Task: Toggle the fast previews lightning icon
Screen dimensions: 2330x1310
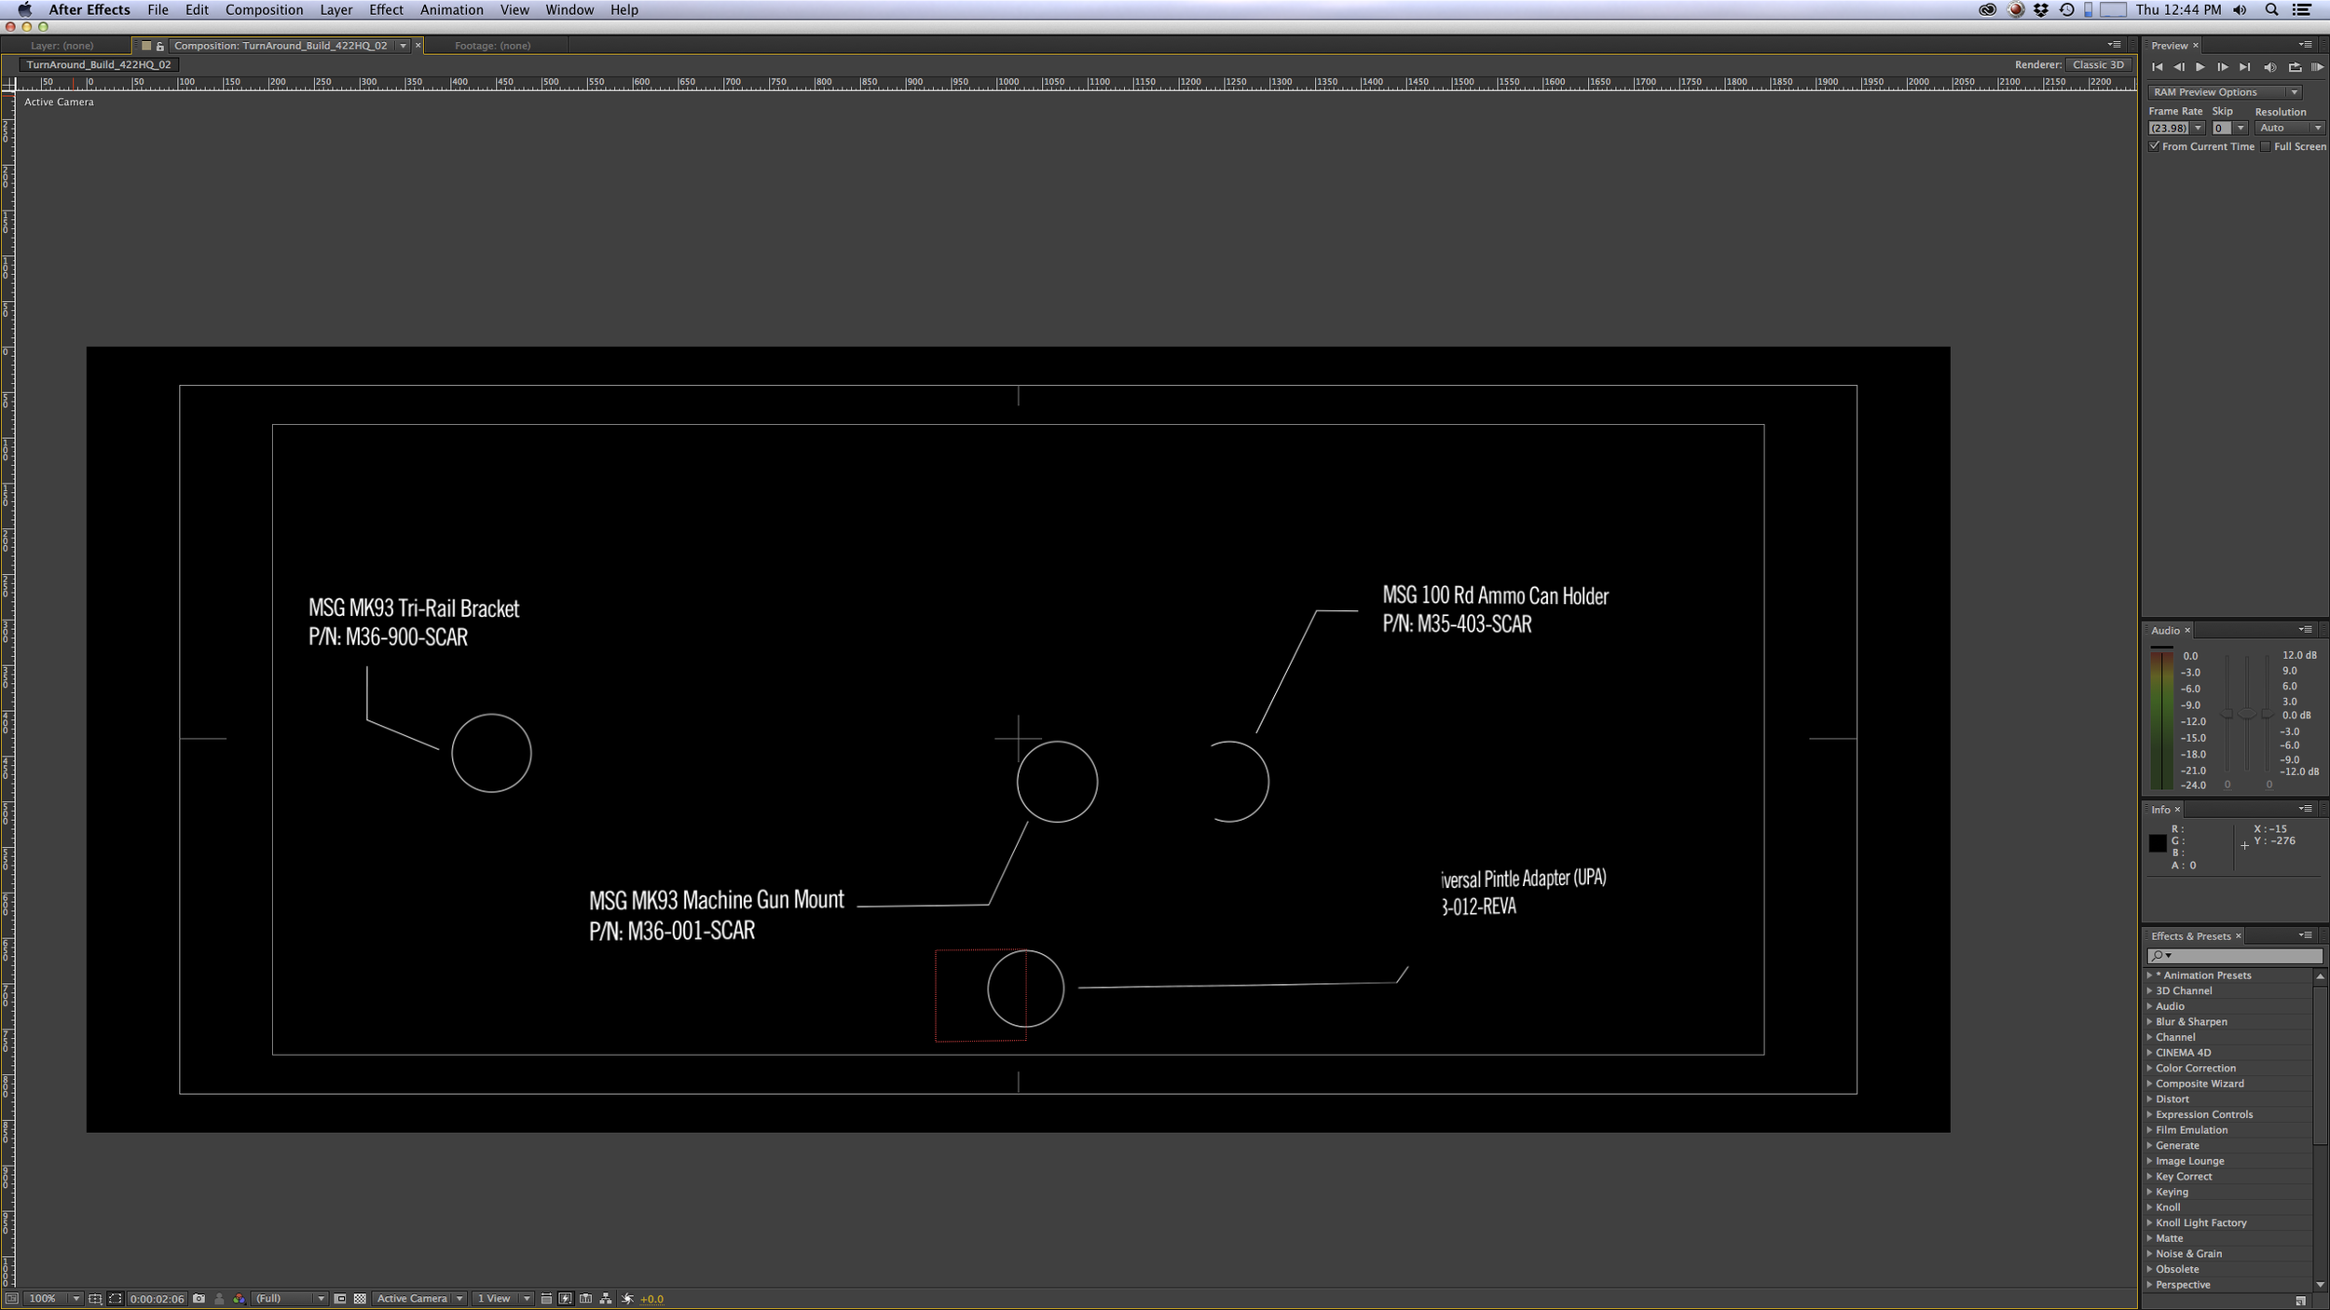Action: [566, 1299]
